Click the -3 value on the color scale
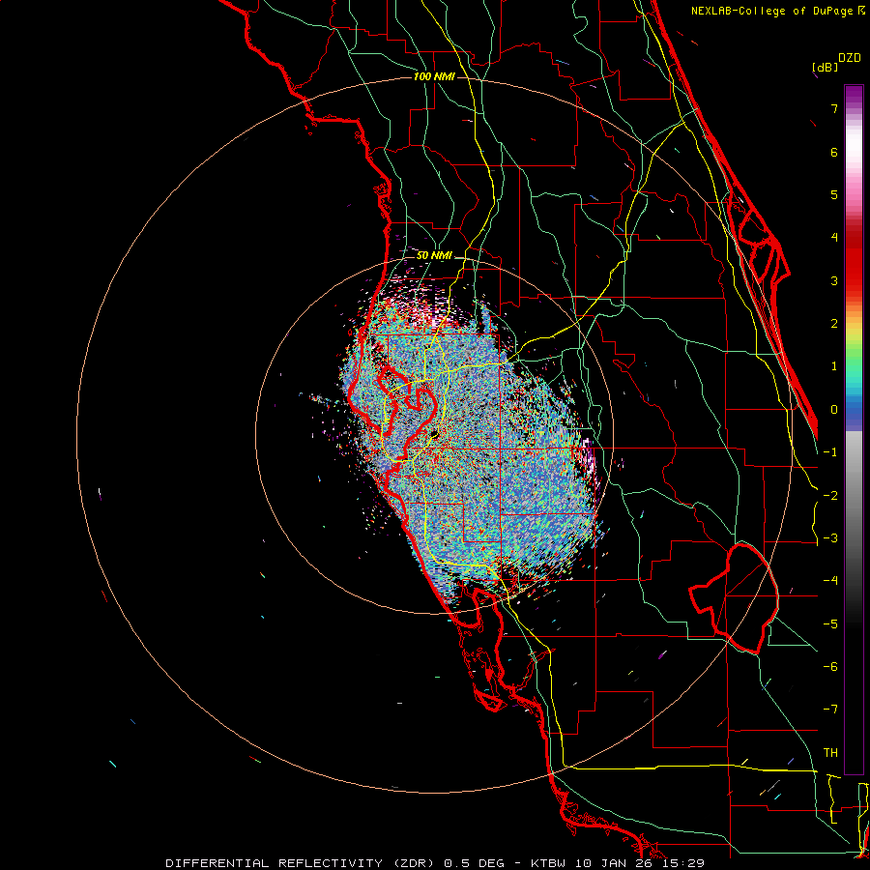 click(830, 538)
